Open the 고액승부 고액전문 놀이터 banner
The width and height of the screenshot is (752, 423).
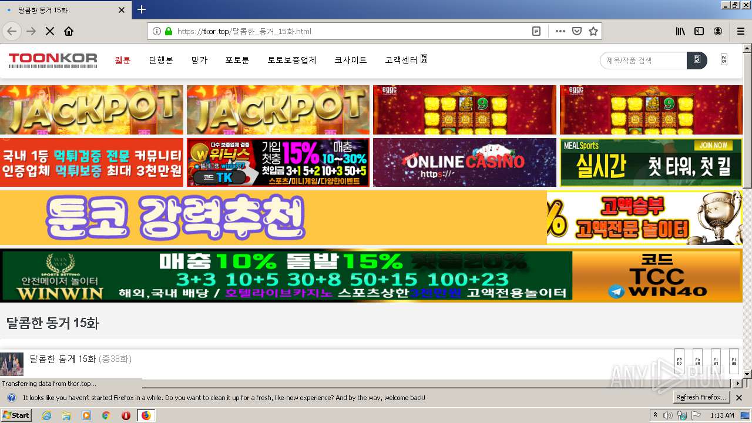tap(644, 217)
